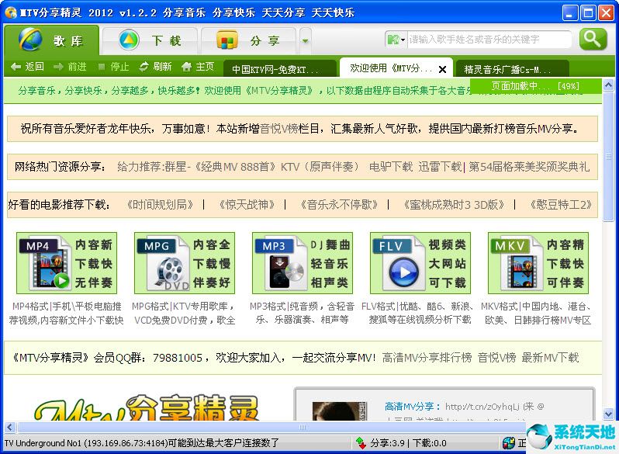Image resolution: width=619 pixels, height=454 pixels.
Task: Click the app icon in title bar
Action: pos(11,12)
